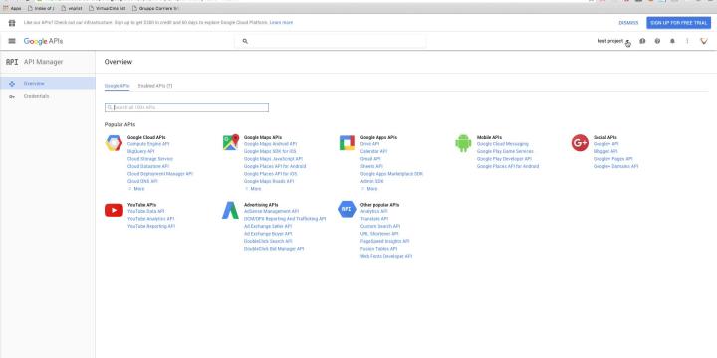Open Compute Engine API link
717x358 pixels.
pyautogui.click(x=148, y=144)
